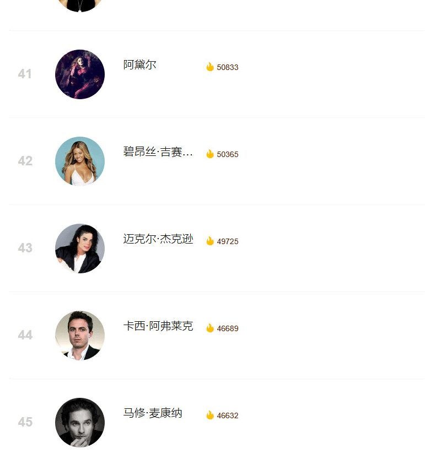Click the popularity score 50365
This screenshot has height=459, width=425.
tap(228, 154)
